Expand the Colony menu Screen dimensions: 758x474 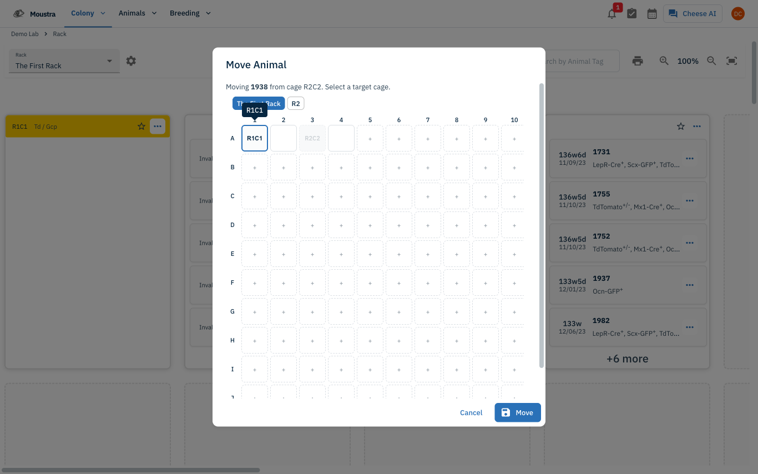(88, 13)
